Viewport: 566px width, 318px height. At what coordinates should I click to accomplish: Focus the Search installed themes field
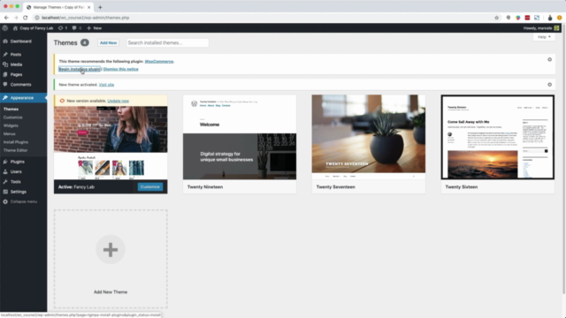tap(167, 43)
